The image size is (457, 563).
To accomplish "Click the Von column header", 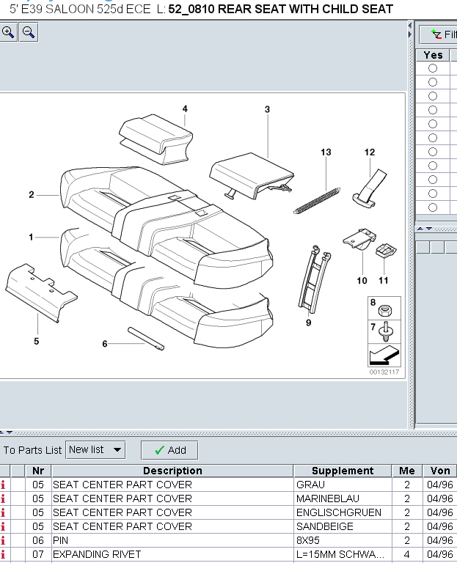I will pyautogui.click(x=440, y=471).
